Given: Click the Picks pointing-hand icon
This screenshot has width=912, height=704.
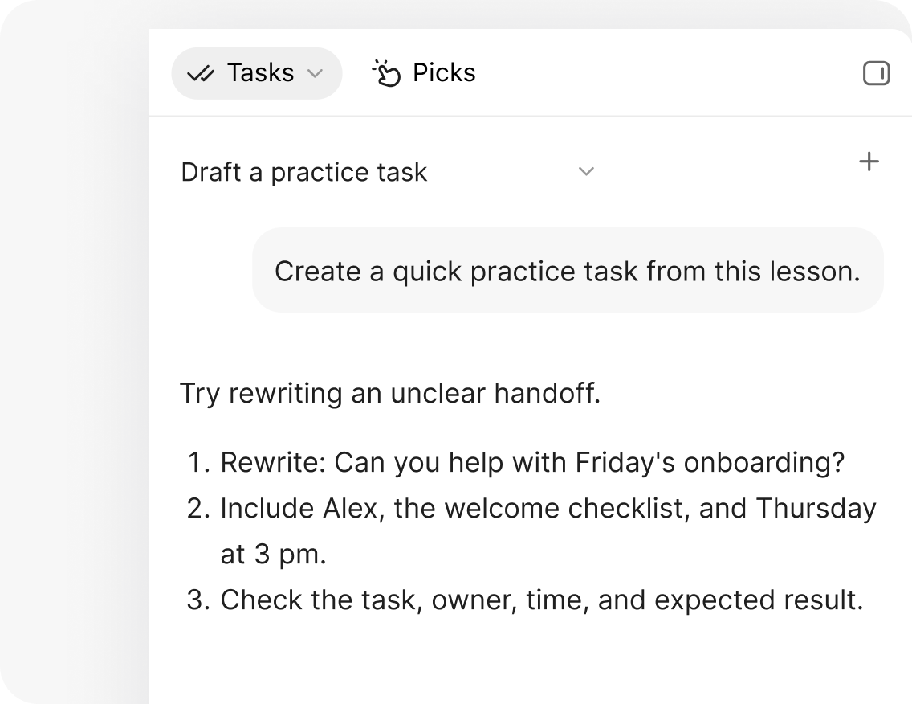Looking at the screenshot, I should point(386,73).
